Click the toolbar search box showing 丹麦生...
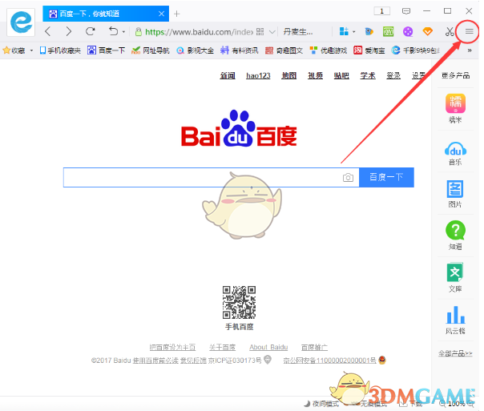The image size is (484, 411). point(298,31)
